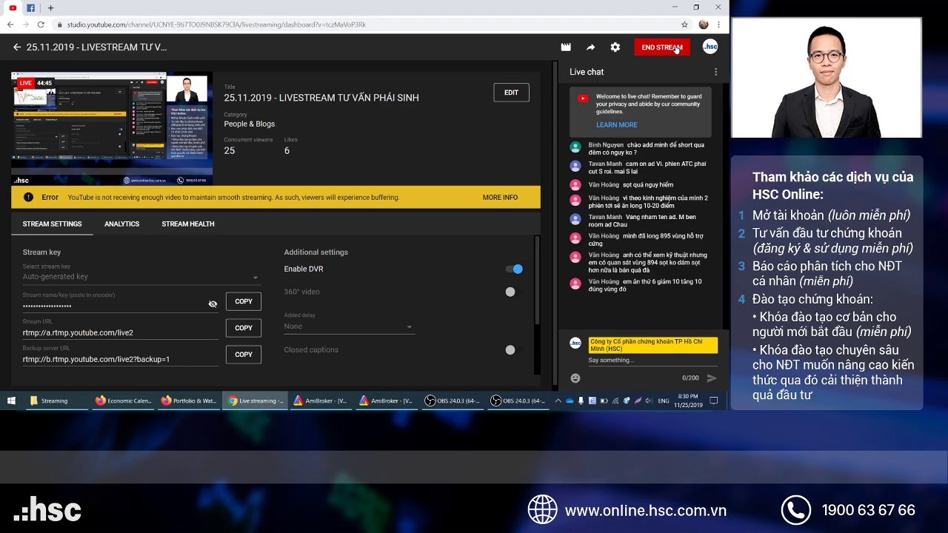The height and width of the screenshot is (533, 948).
Task: Open Streaming folder in taskbar
Action: click(x=56, y=400)
